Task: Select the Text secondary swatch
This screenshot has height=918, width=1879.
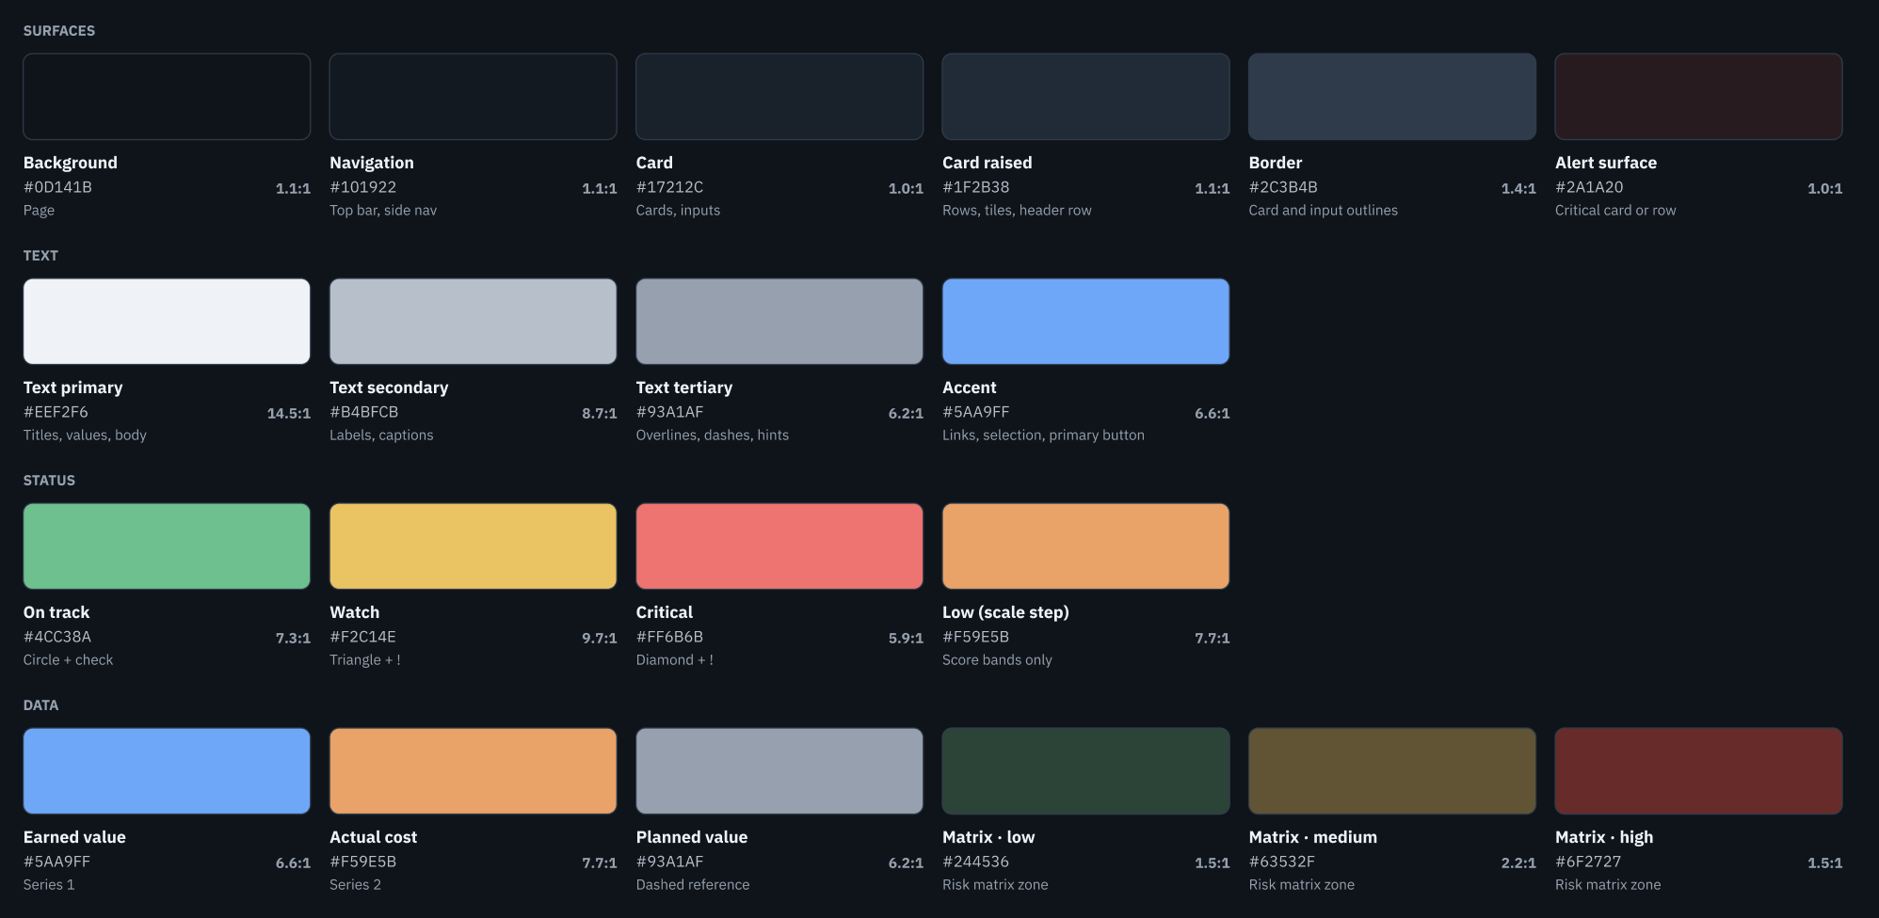Action: 474,322
